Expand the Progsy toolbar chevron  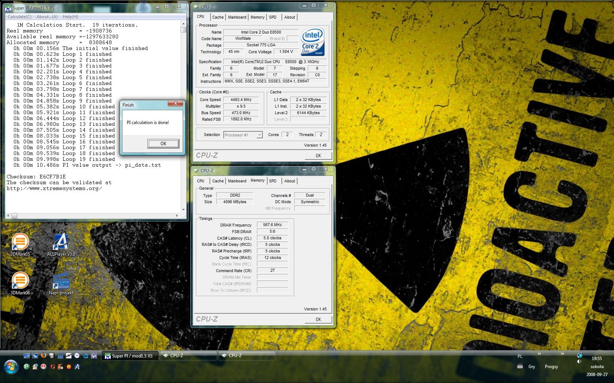562,353
